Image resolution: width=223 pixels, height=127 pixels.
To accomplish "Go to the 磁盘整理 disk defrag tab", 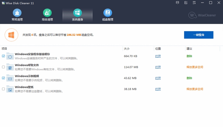I will tap(108, 15).
